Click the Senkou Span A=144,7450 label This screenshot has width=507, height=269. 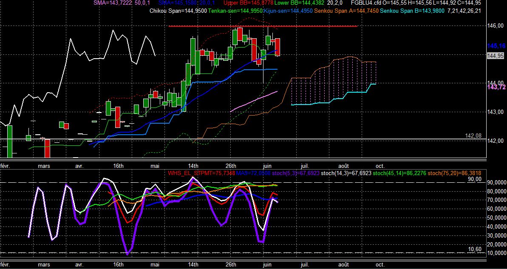tap(347, 11)
